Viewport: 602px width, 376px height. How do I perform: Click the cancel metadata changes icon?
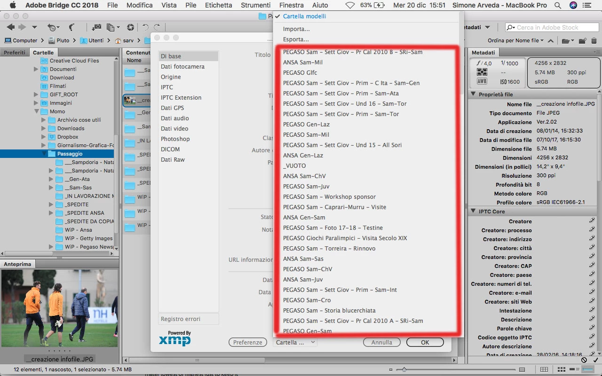(584, 360)
